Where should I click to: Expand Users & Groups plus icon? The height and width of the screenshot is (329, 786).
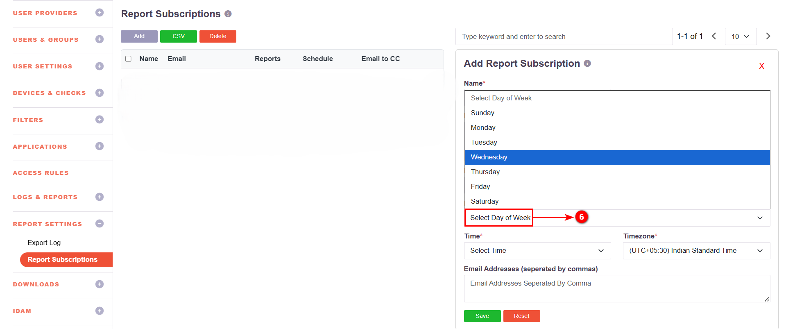click(99, 39)
